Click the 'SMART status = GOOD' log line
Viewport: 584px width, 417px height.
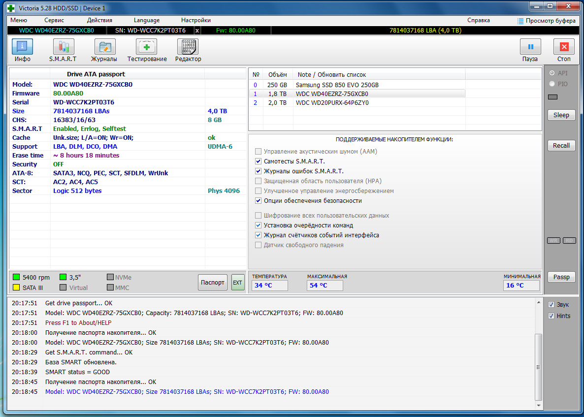[77, 372]
